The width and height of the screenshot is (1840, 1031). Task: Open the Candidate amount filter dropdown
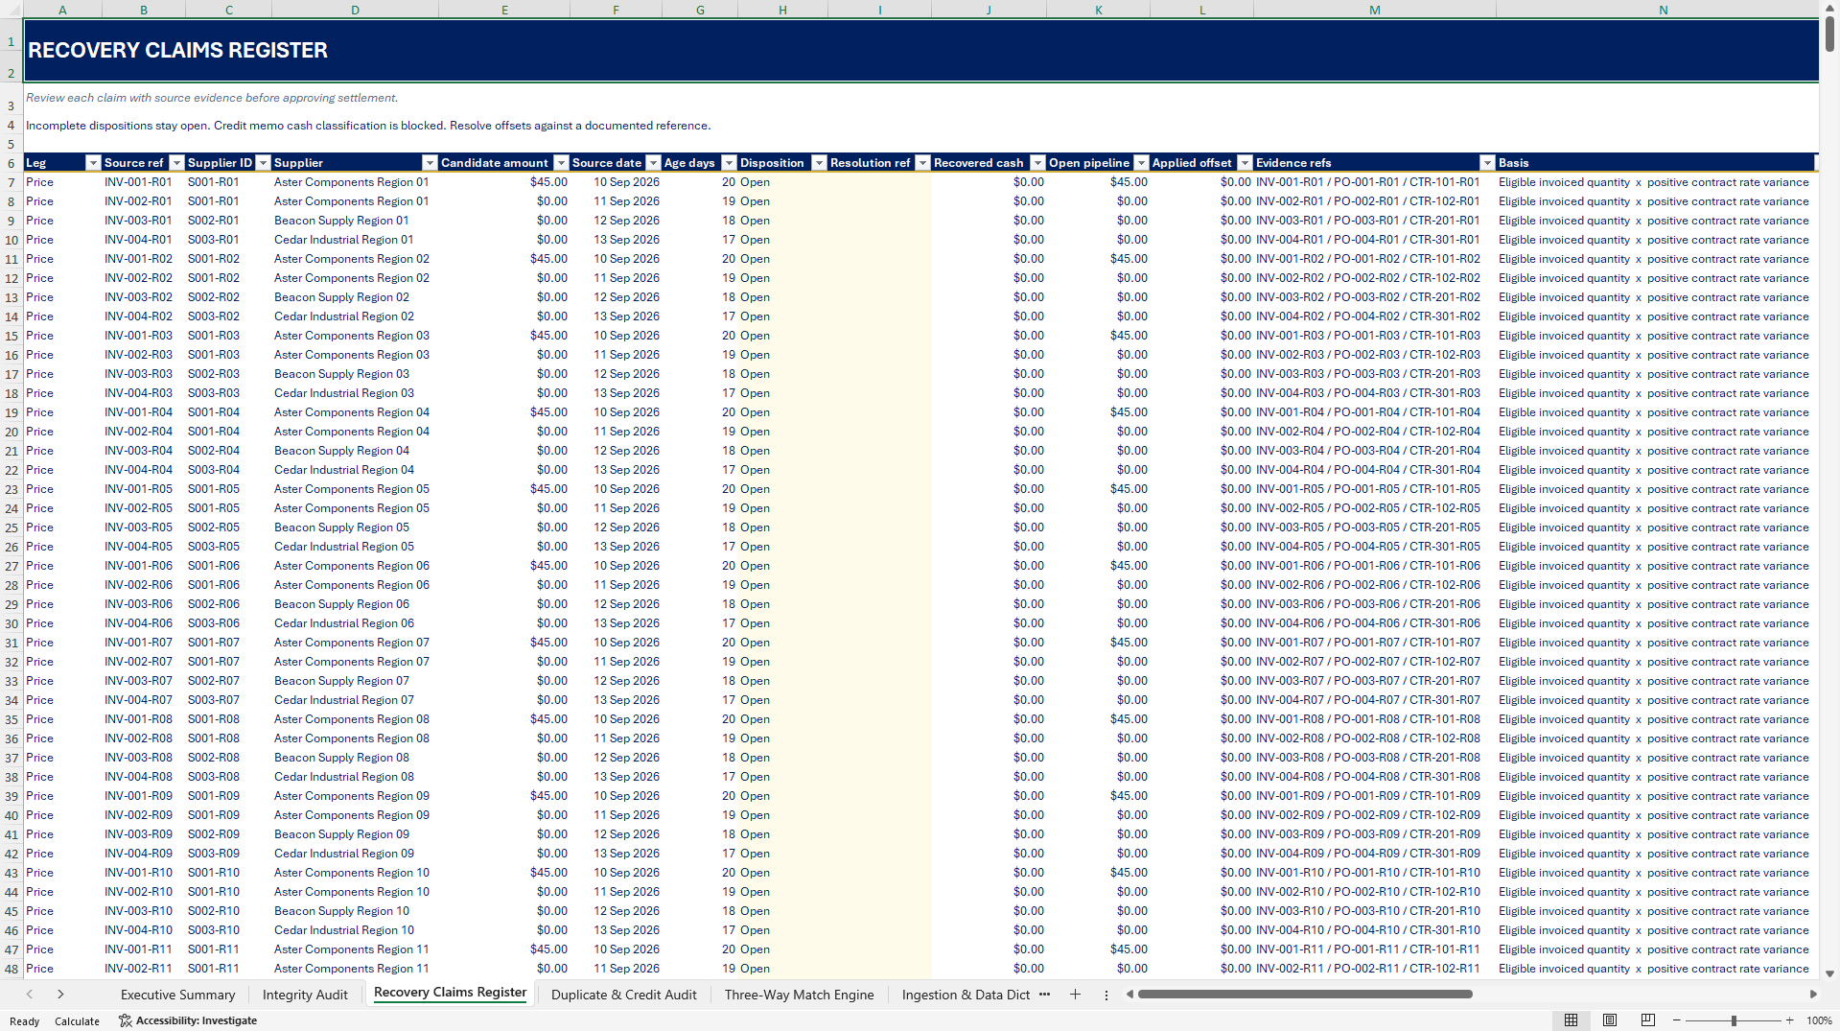click(561, 163)
